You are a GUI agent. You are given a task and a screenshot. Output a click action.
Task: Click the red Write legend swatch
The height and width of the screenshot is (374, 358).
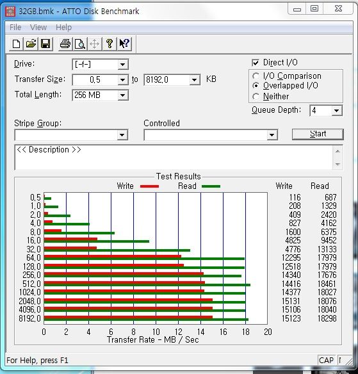pos(150,186)
